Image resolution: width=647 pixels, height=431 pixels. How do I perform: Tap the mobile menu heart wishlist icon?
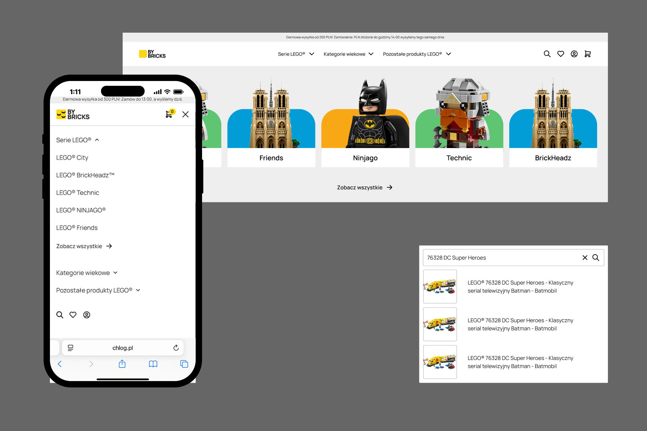73,315
